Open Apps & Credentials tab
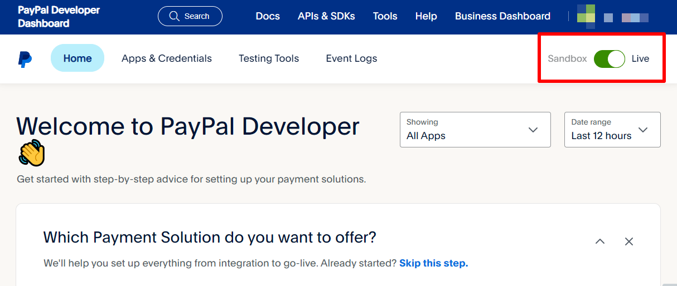Screen dimensions: 677x286 167,58
